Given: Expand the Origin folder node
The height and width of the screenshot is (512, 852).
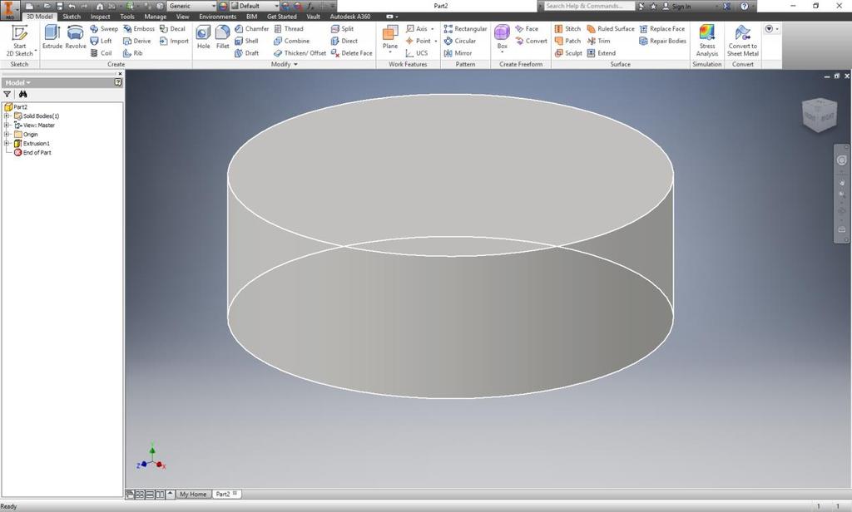Looking at the screenshot, I should pos(7,134).
